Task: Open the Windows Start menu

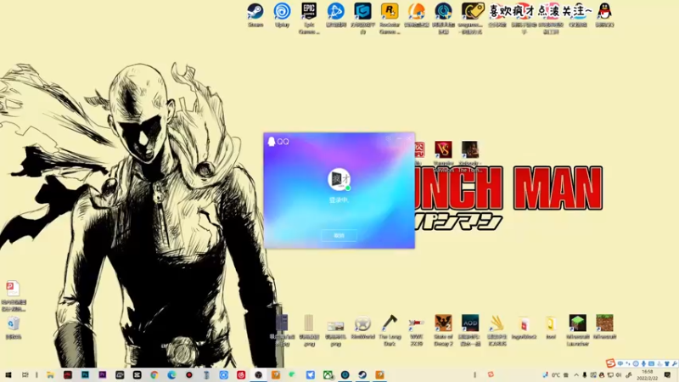Action: click(8, 375)
